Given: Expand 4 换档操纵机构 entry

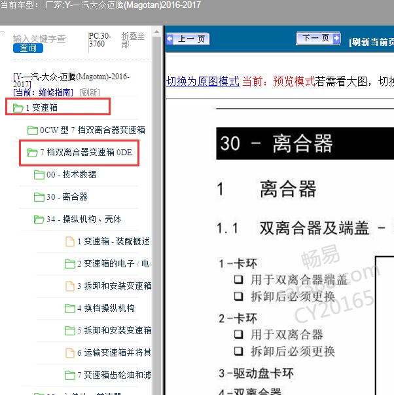Looking at the screenshot, I should 106,308.
